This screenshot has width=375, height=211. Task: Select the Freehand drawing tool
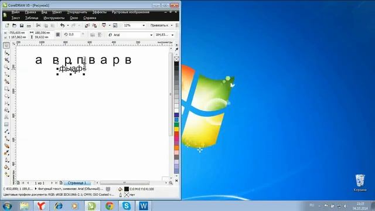tap(6, 74)
